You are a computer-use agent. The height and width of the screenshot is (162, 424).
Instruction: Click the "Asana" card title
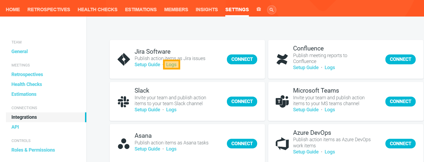pyautogui.click(x=143, y=136)
